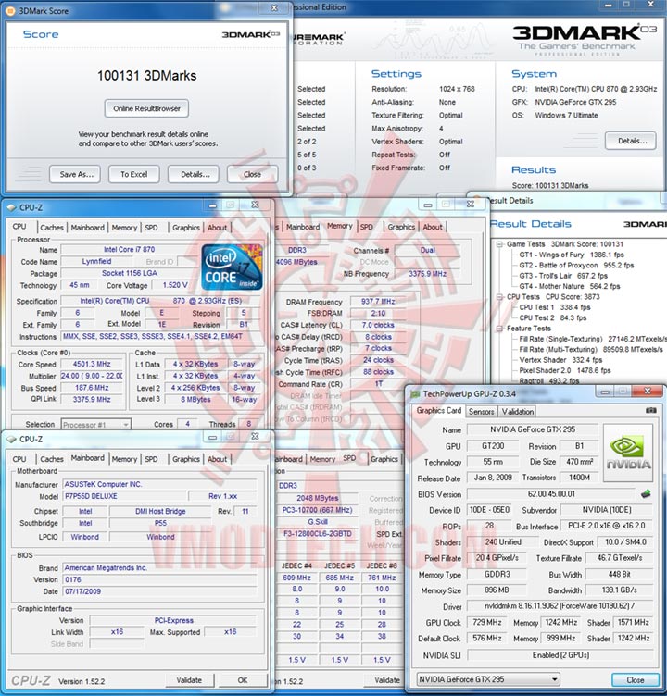Click GPU-Z Name field GeForce GTX 295
The image size is (667, 696).
coord(533,429)
